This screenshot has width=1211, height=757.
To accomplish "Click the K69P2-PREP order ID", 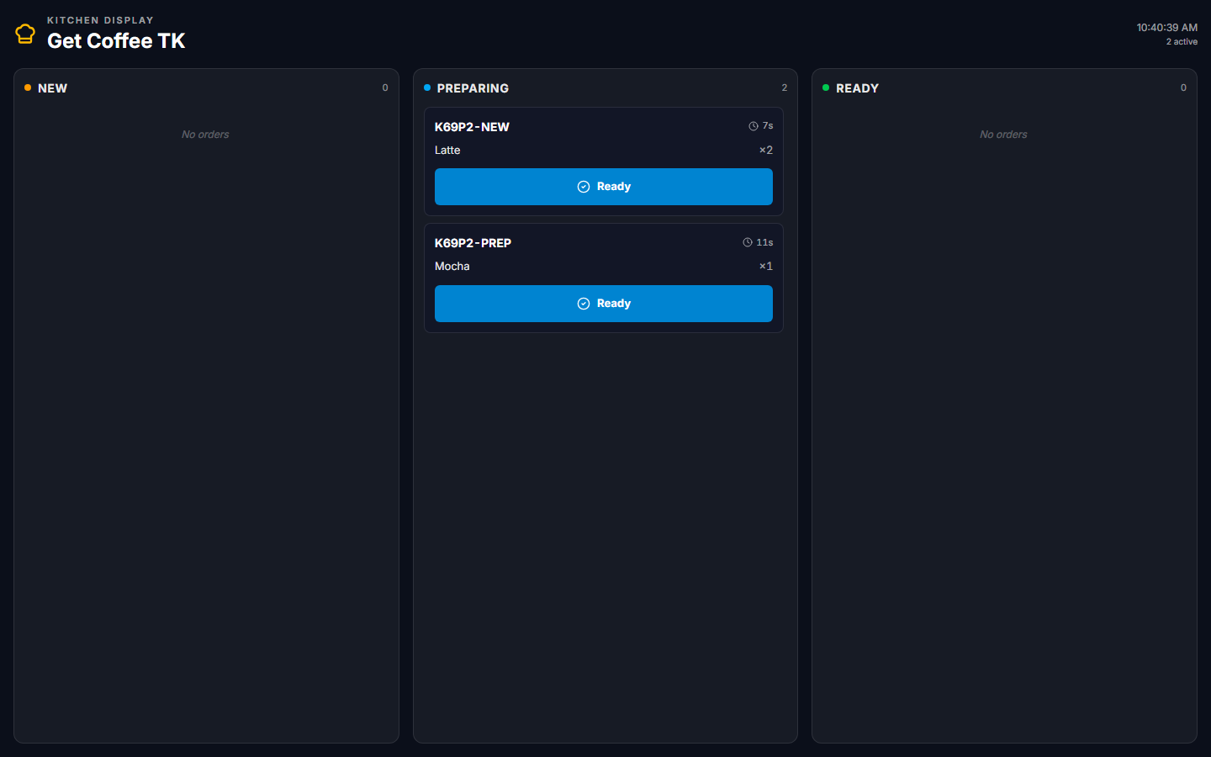I will 473,243.
